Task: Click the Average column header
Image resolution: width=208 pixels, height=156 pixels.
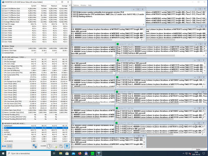Action: coord(65,6)
